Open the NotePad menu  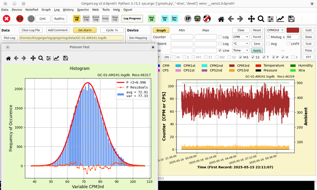[32, 9]
